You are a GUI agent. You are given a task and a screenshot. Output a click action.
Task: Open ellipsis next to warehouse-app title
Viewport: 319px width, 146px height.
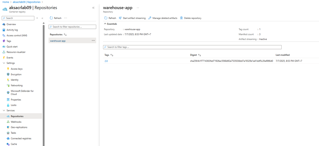(x=138, y=8)
